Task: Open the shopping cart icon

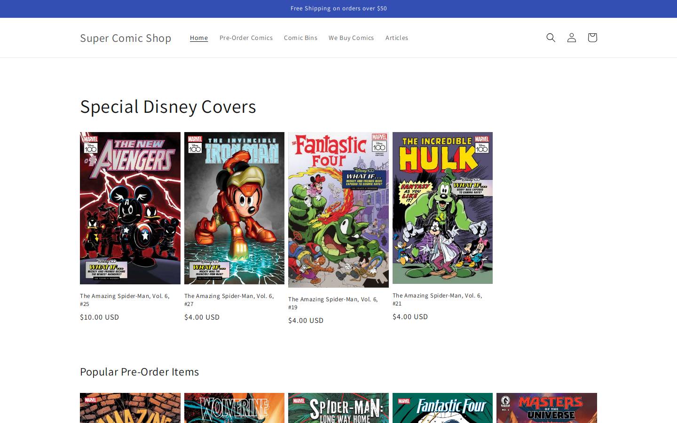Action: tap(592, 38)
